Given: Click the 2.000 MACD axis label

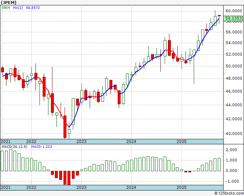Looking at the screenshot, I should [x=232, y=150].
